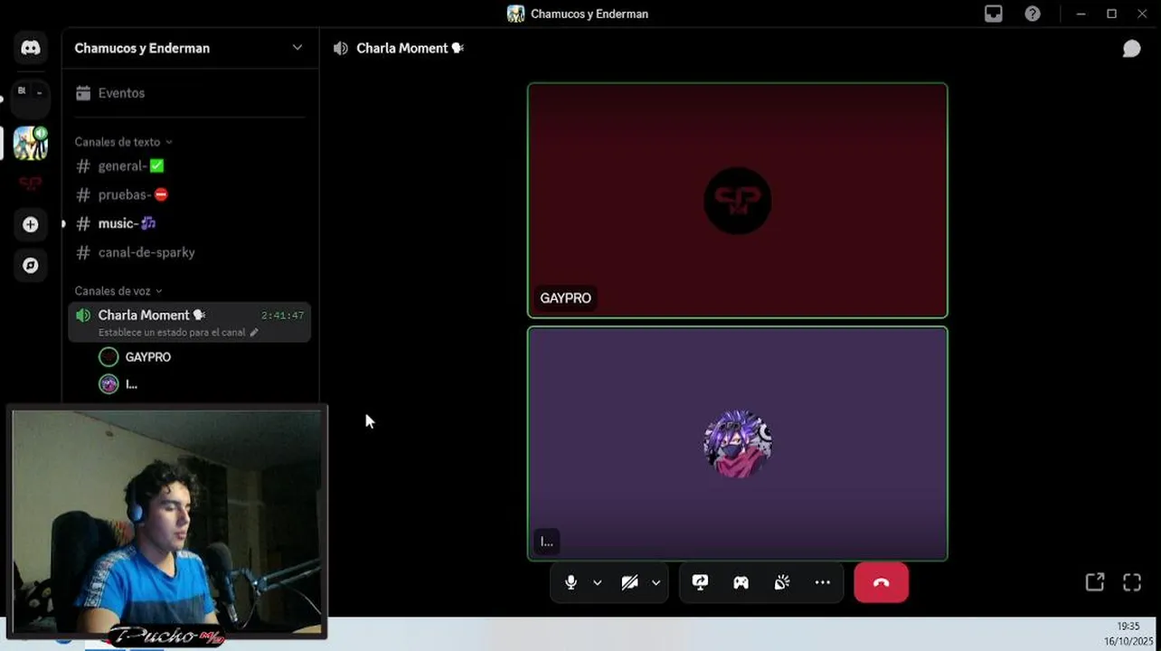This screenshot has height=651, width=1161.
Task: Open camera options arrow
Action: tap(656, 583)
